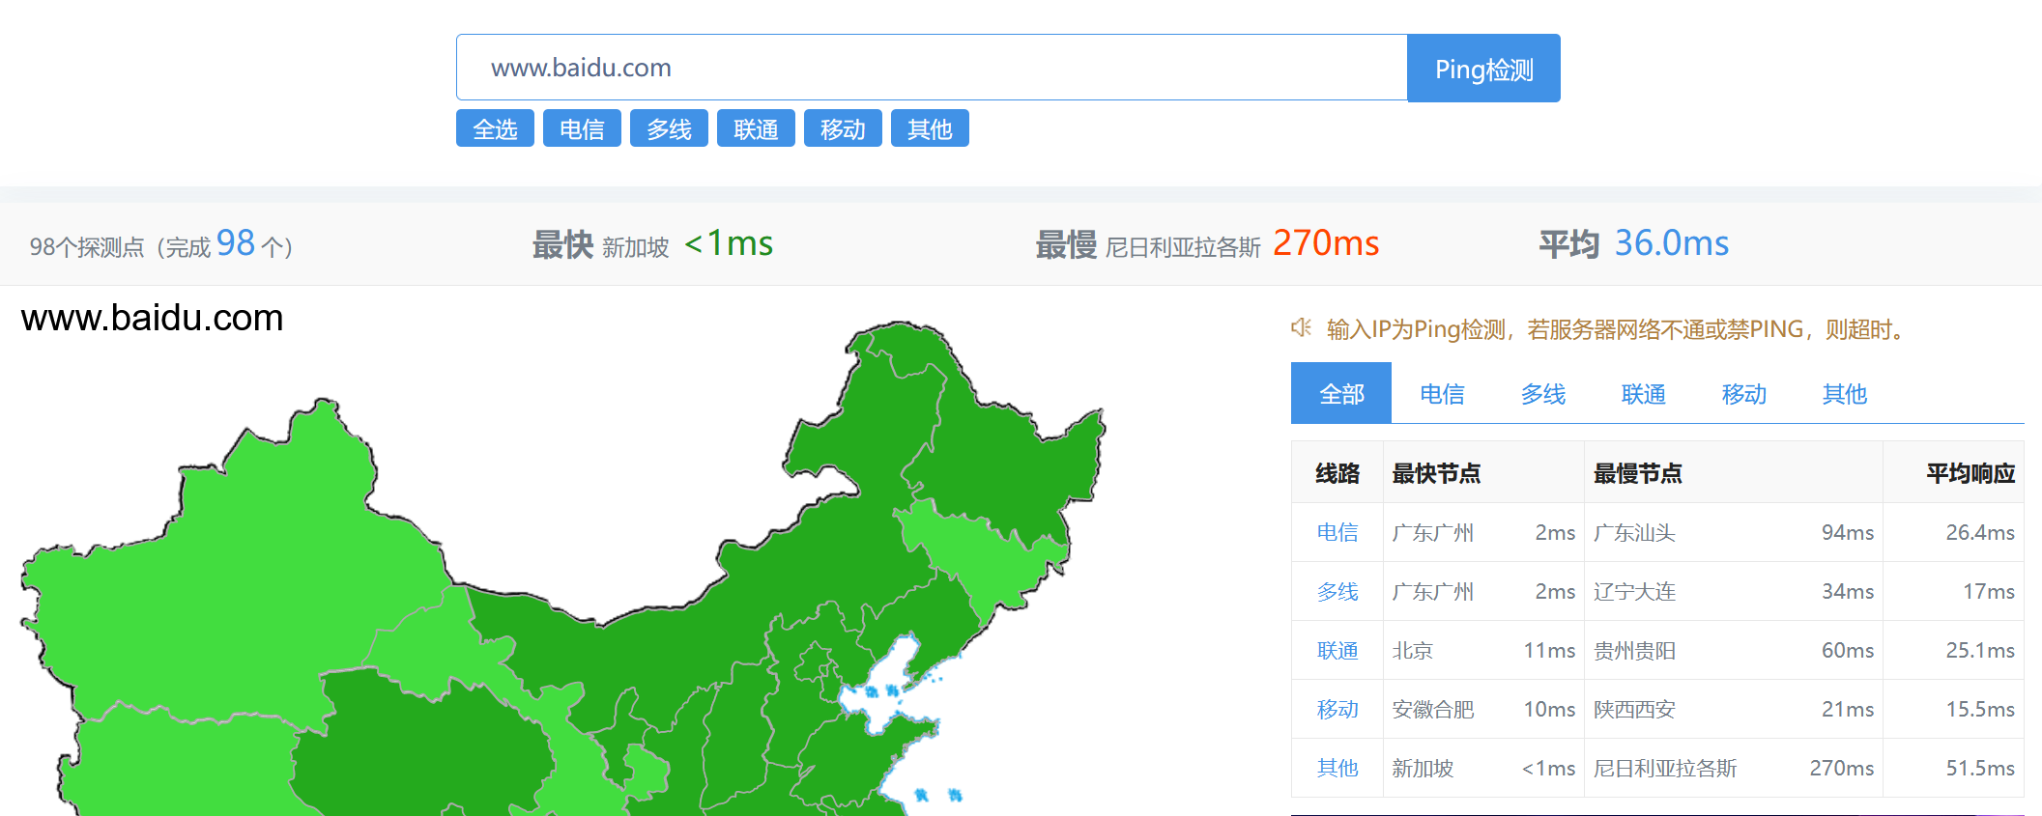Open the 多线 link in the table

(1337, 591)
